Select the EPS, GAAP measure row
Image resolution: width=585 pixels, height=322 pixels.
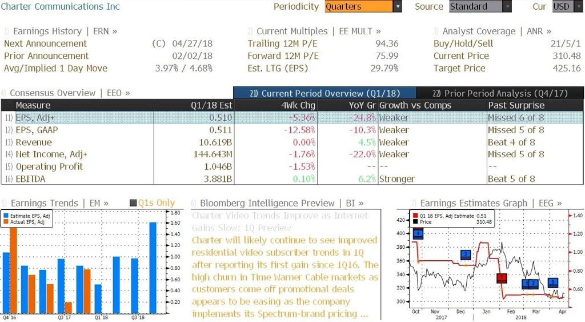[292, 130]
